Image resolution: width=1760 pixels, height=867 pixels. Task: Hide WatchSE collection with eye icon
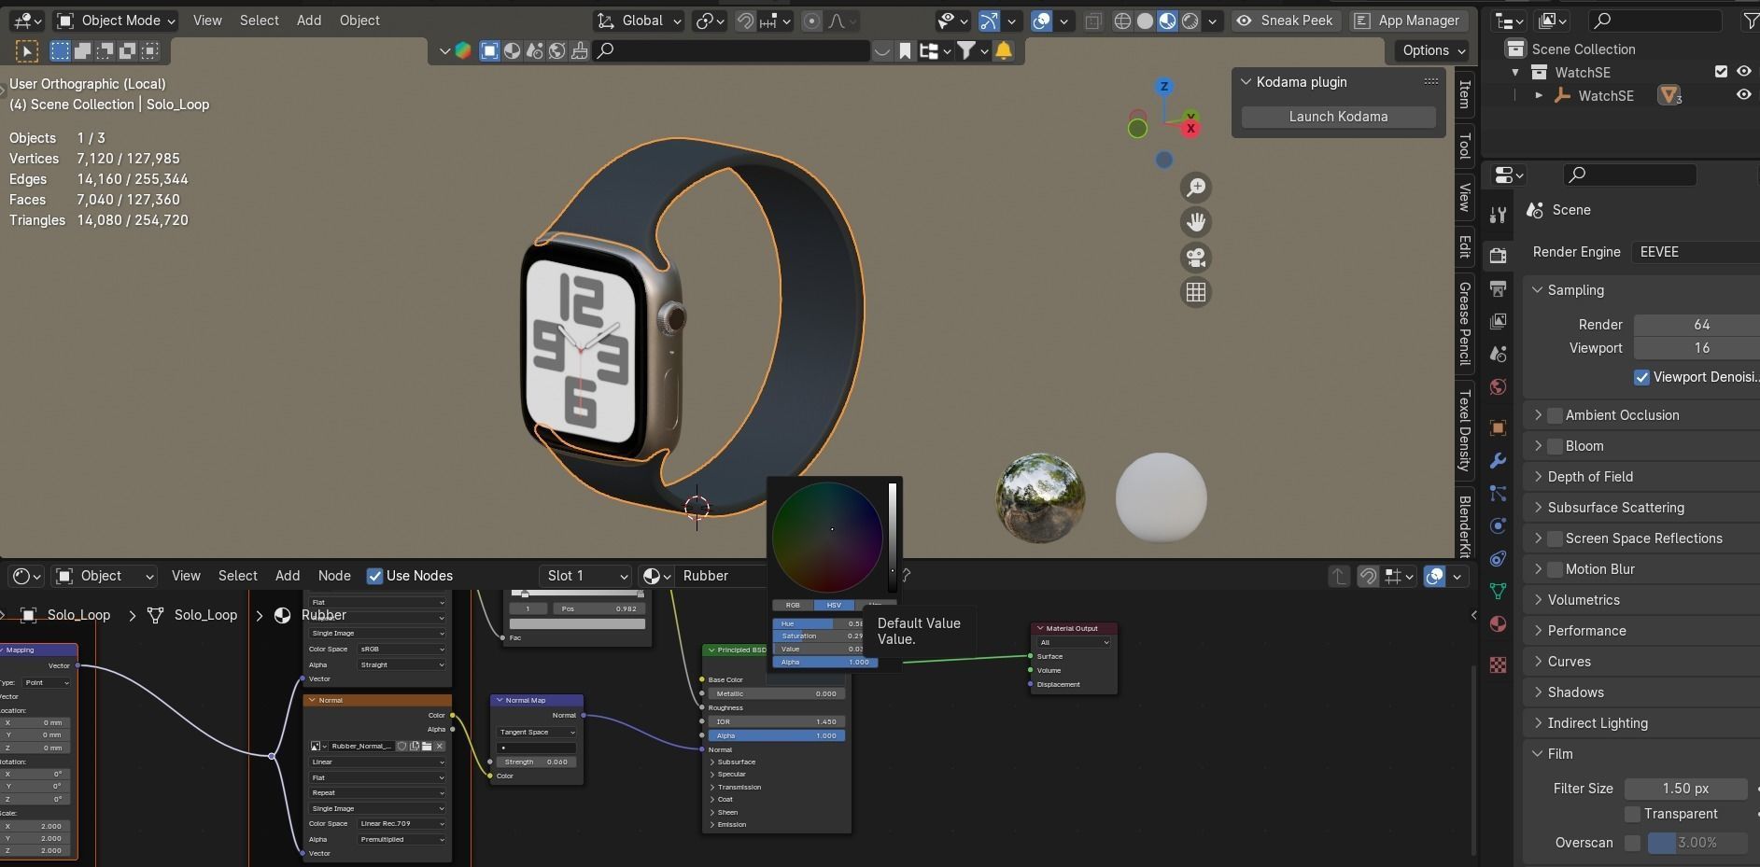1743,72
